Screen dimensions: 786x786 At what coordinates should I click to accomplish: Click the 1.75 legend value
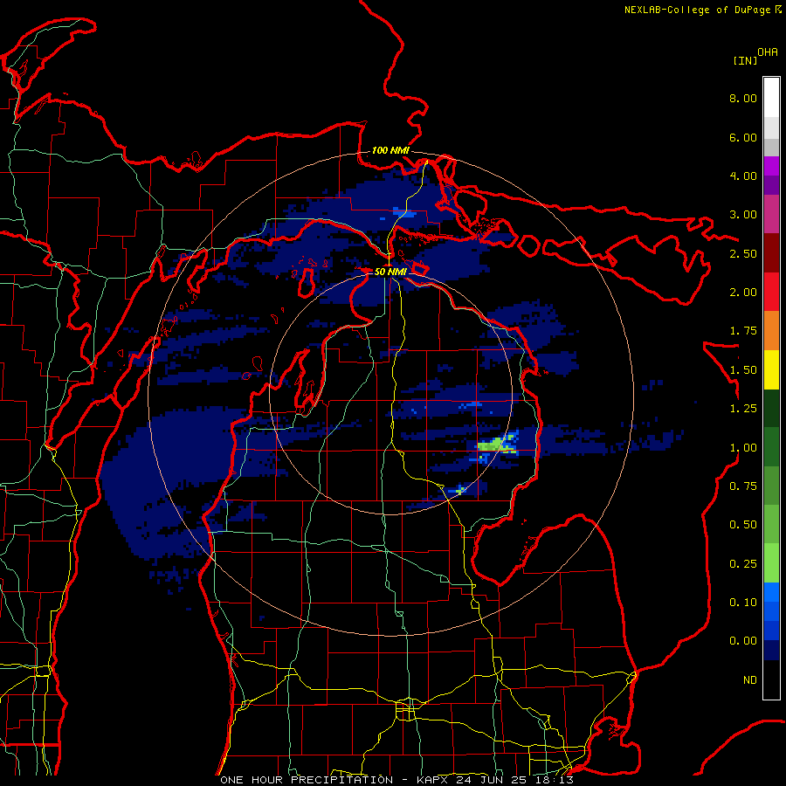pos(743,331)
